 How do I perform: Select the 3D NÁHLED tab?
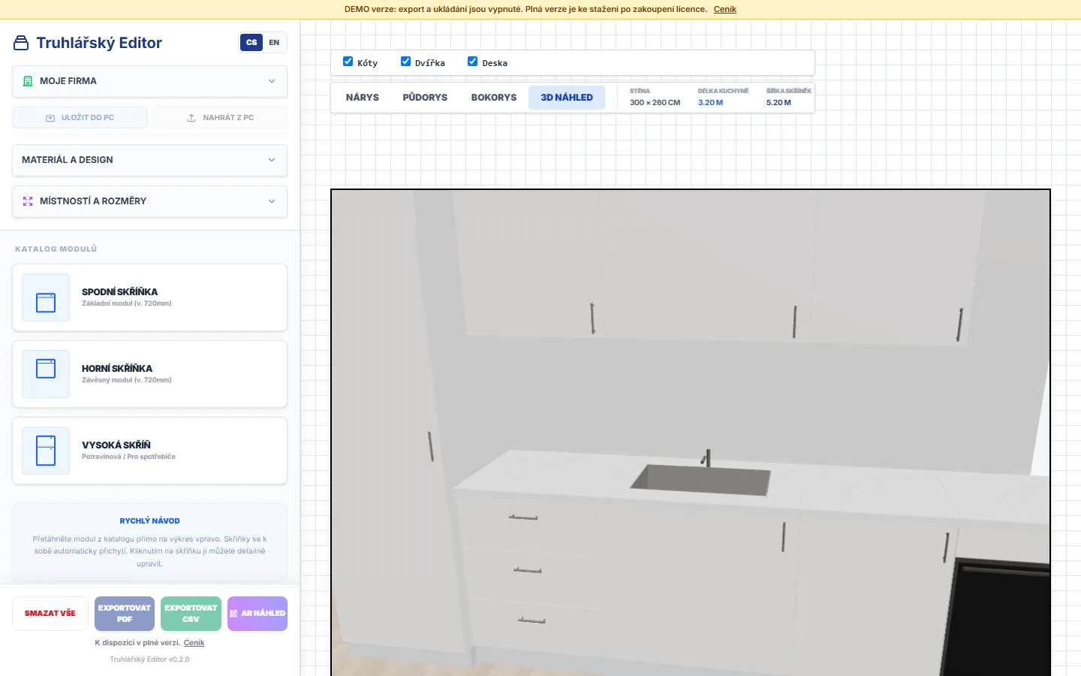(x=567, y=98)
